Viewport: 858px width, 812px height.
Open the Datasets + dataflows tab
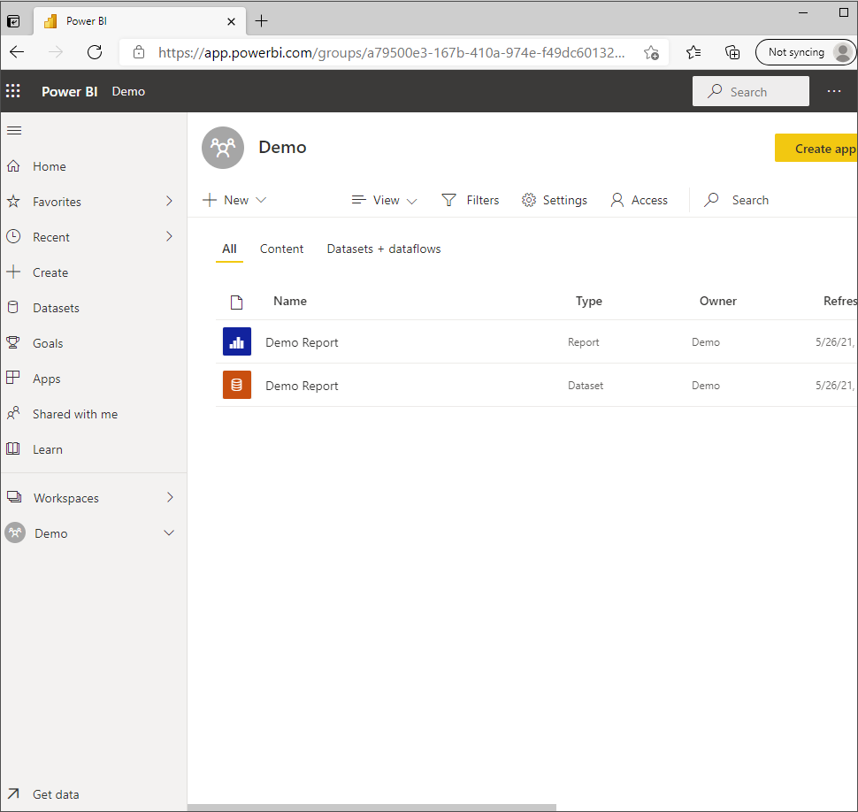pos(383,249)
